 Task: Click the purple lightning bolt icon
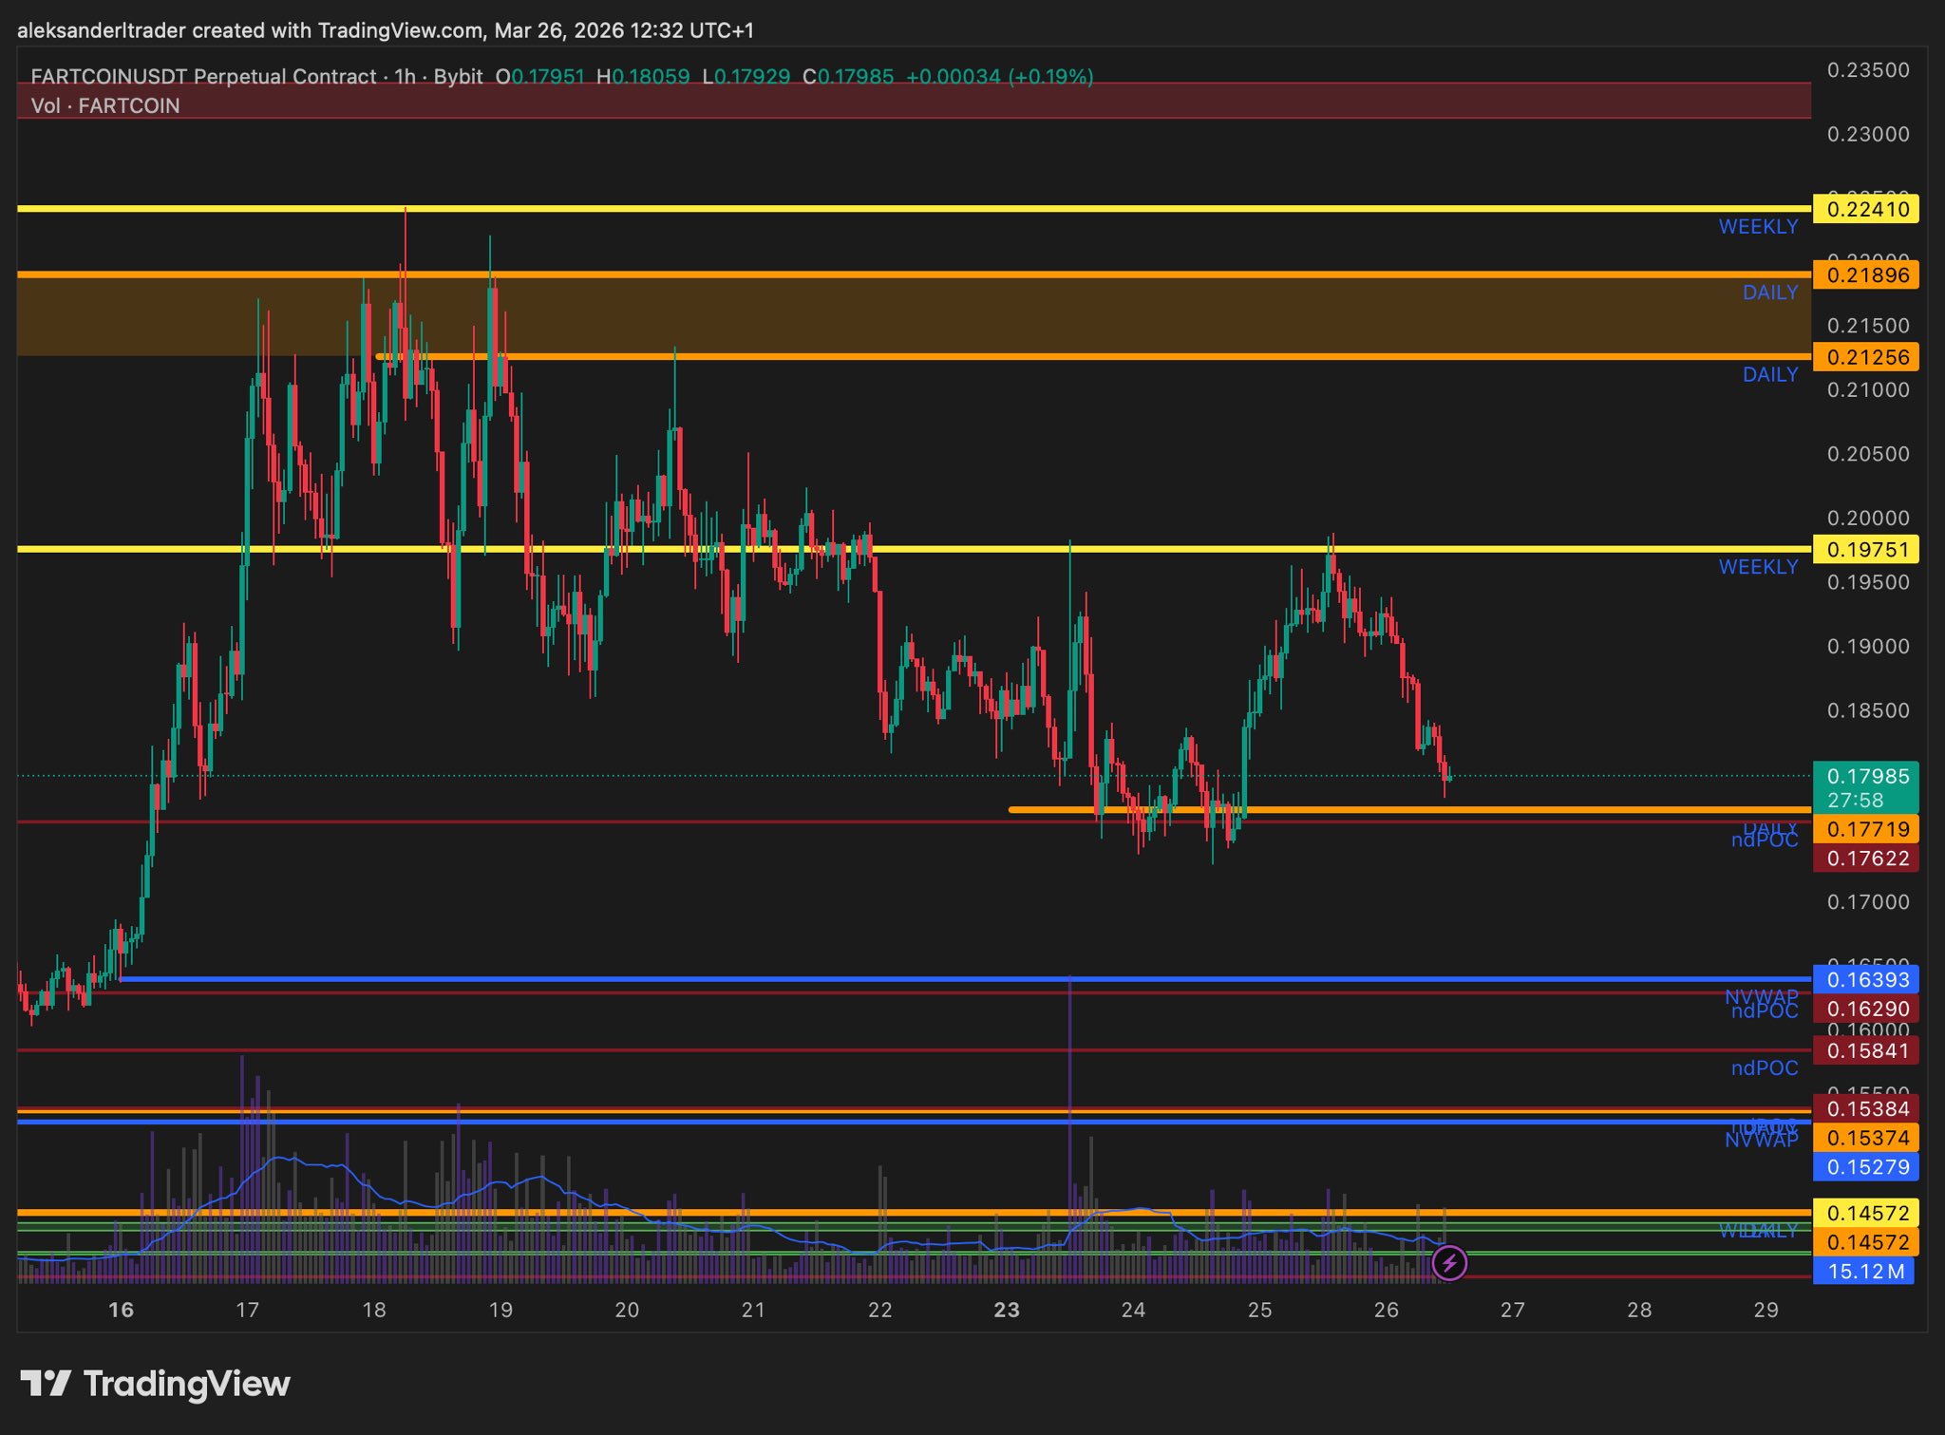click(1449, 1263)
